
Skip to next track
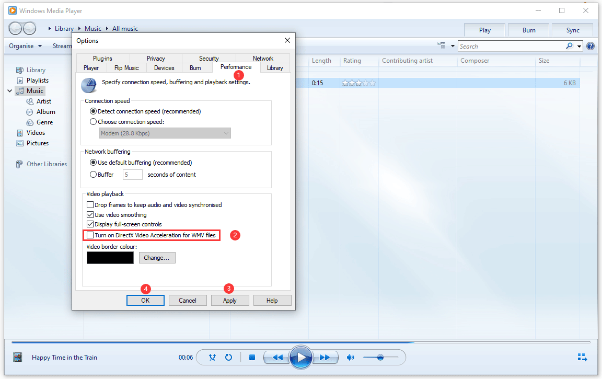point(325,358)
